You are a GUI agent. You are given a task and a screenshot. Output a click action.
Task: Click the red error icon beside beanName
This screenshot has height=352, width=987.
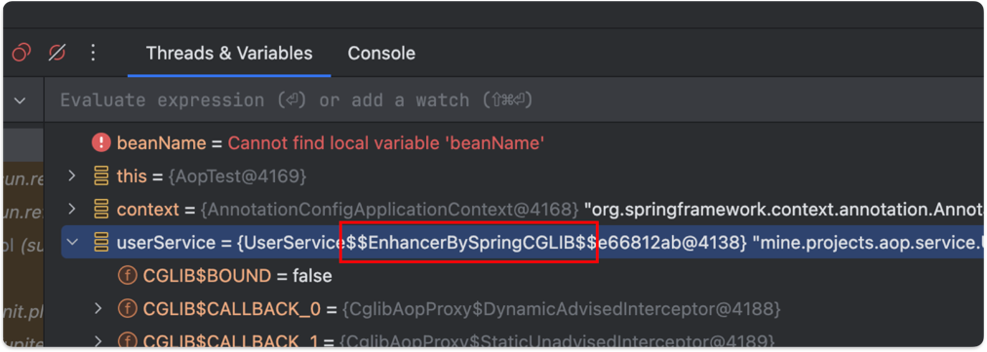click(x=100, y=143)
